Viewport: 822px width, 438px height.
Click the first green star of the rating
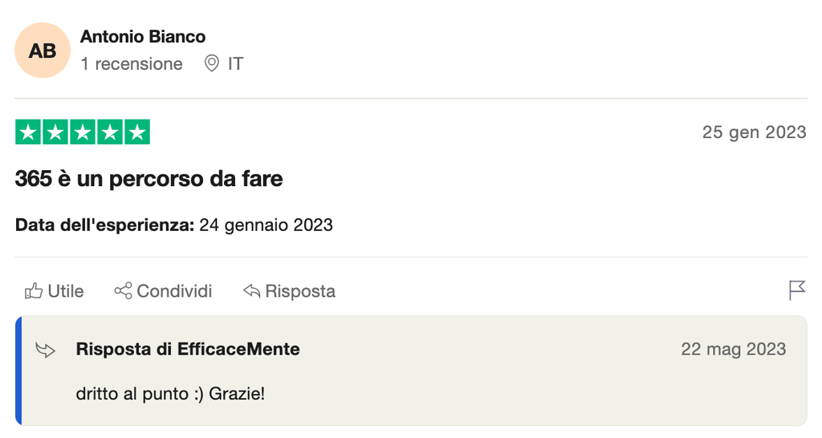pos(28,132)
